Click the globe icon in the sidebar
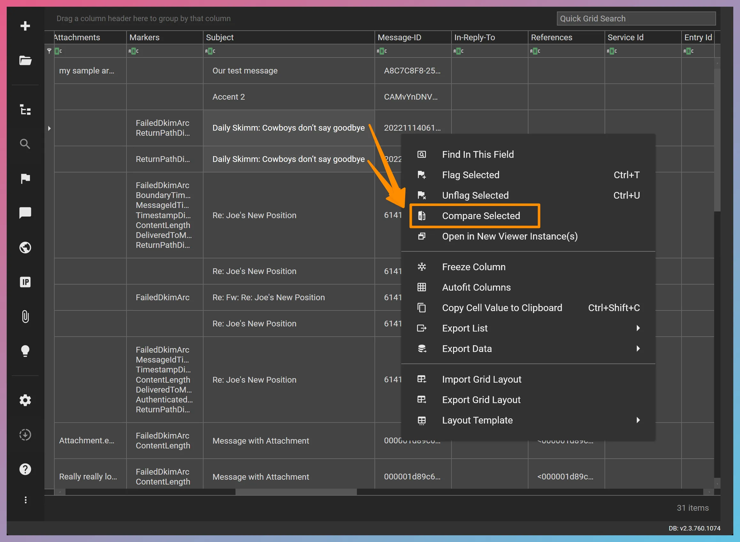Image resolution: width=740 pixels, height=542 pixels. coord(25,248)
